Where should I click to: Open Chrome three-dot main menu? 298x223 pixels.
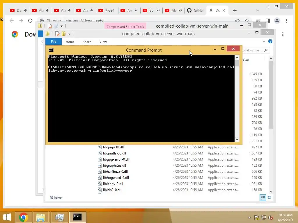pos(287,21)
